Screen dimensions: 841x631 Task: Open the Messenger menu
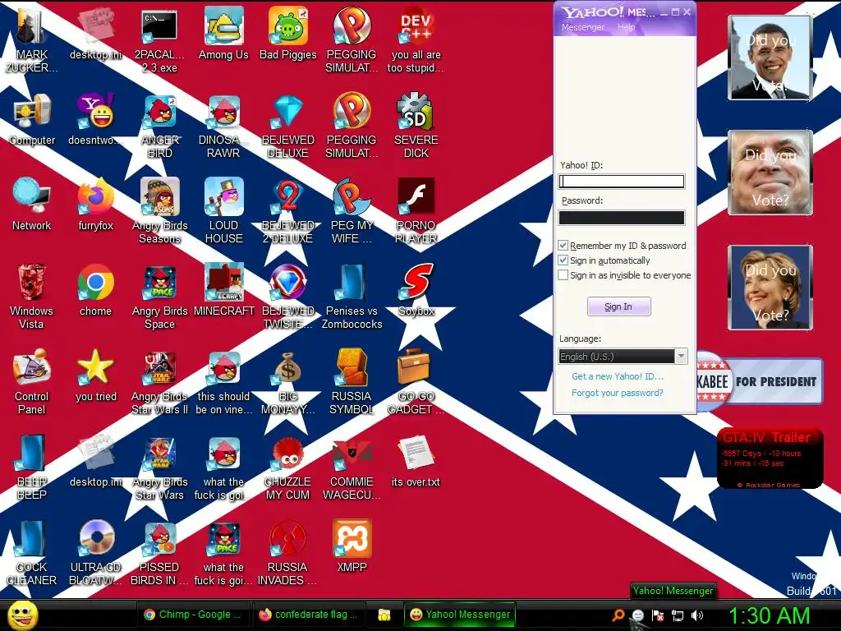(x=583, y=27)
